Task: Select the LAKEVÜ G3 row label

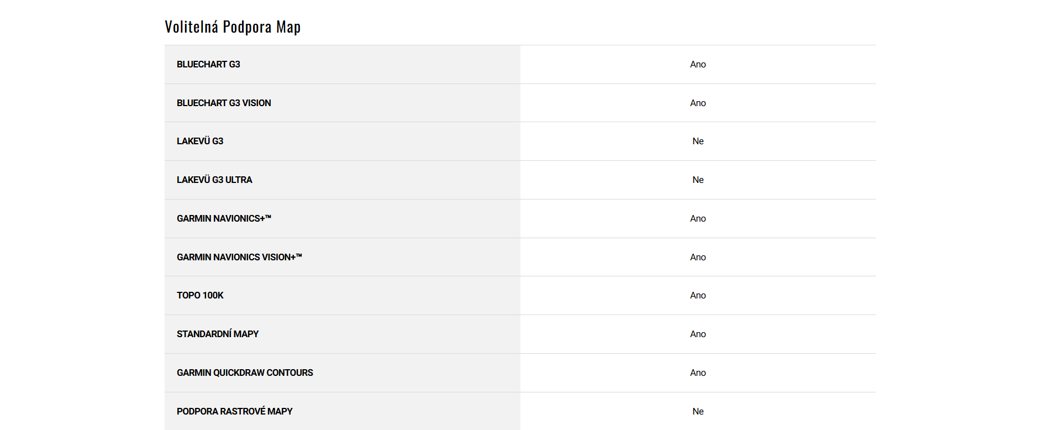Action: (x=200, y=141)
